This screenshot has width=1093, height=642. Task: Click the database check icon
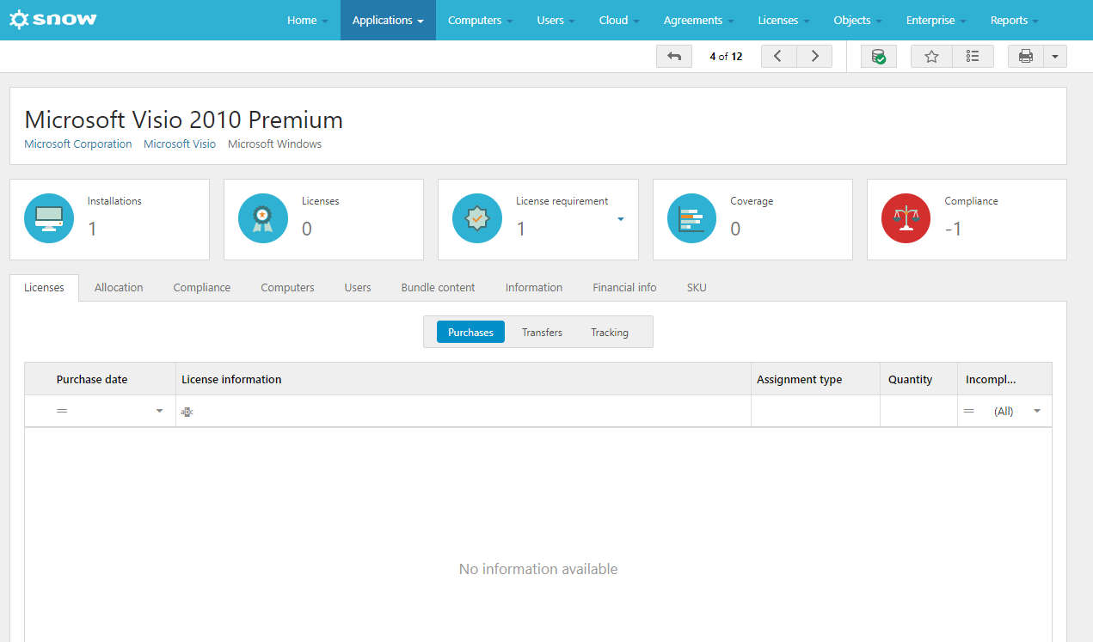tap(878, 57)
